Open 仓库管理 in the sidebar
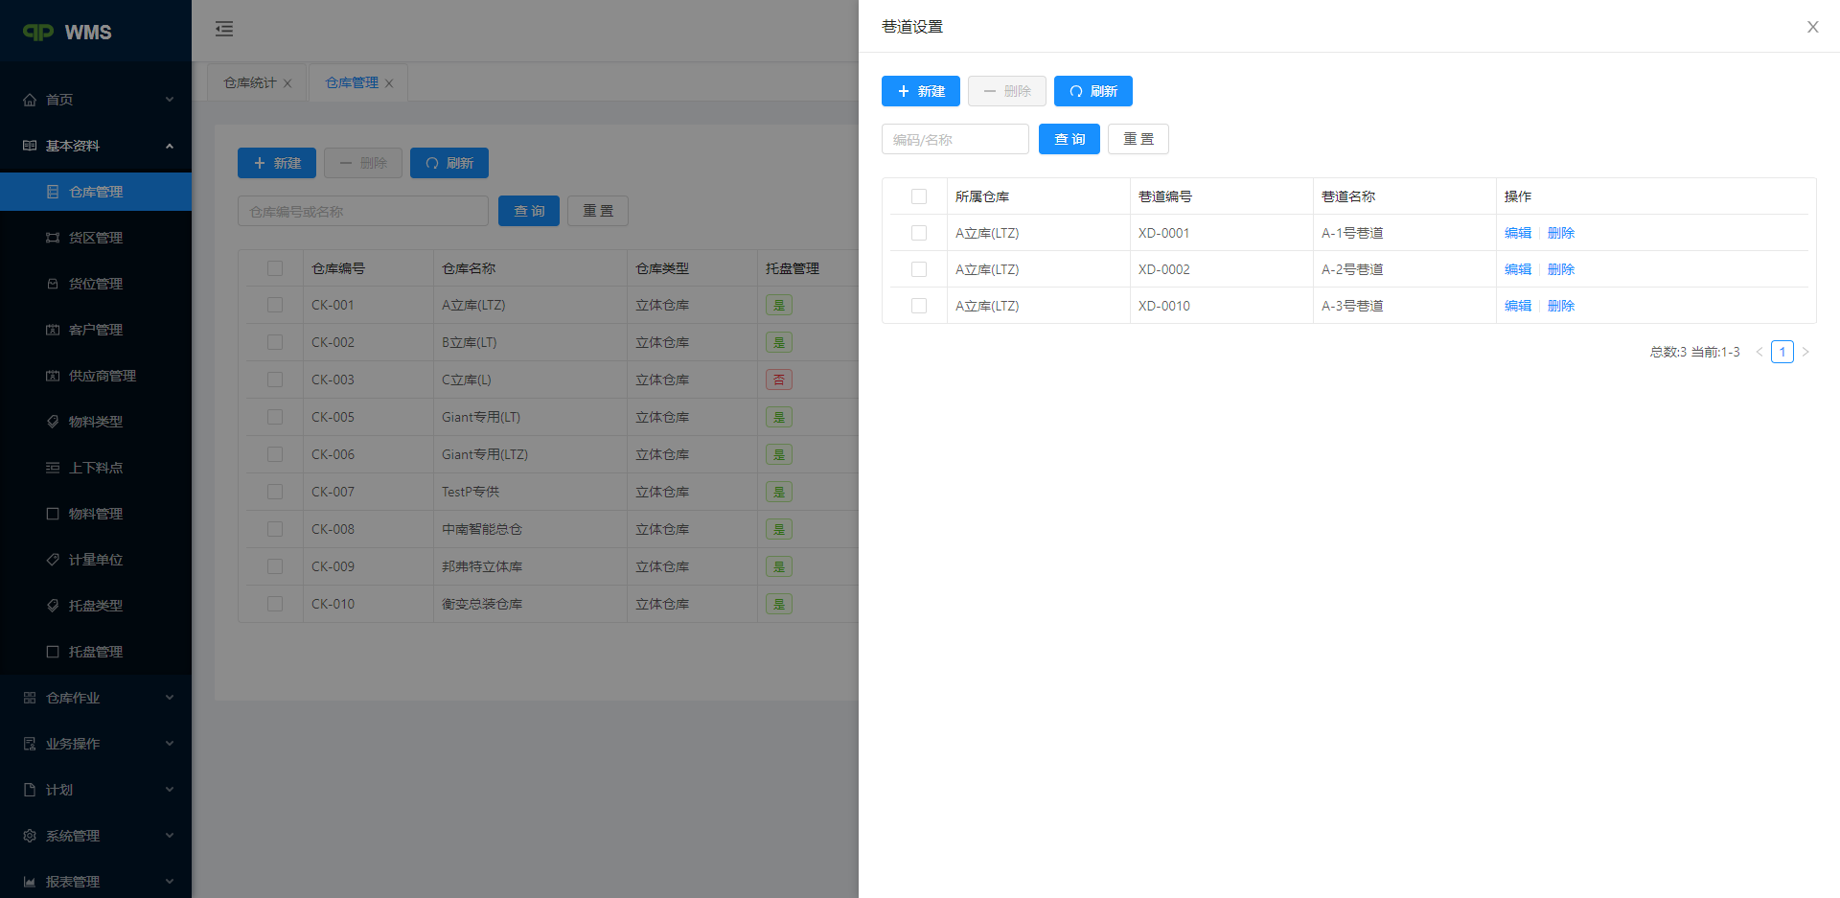 [x=96, y=192]
